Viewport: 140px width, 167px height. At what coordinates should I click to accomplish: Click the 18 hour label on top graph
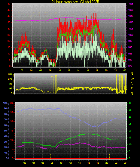coord(97,70)
